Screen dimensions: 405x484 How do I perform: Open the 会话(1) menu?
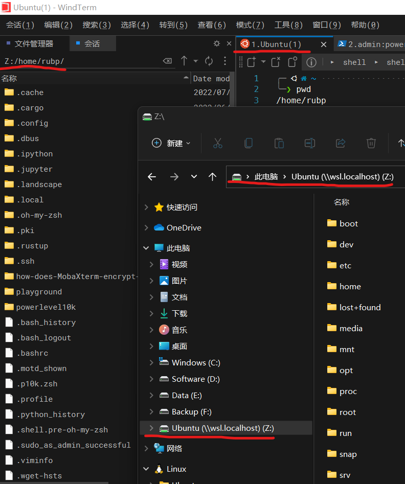click(x=20, y=25)
